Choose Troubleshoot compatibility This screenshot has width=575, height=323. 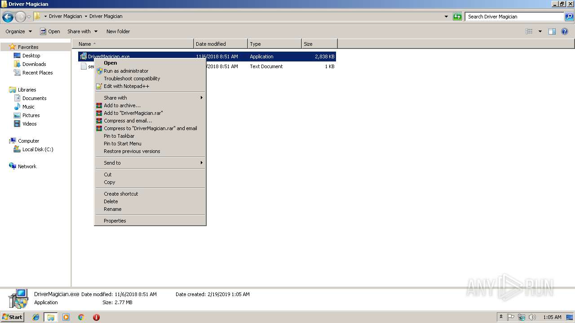[x=150, y=79]
